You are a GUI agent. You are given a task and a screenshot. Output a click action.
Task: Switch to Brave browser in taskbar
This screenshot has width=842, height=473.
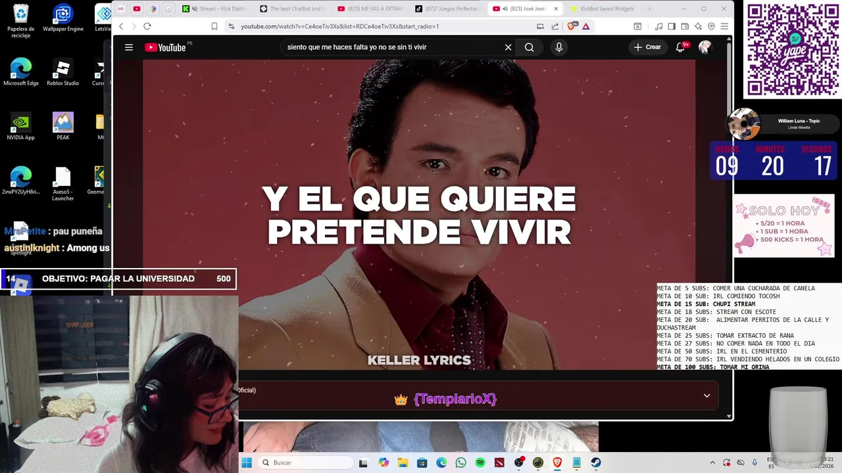tap(557, 462)
